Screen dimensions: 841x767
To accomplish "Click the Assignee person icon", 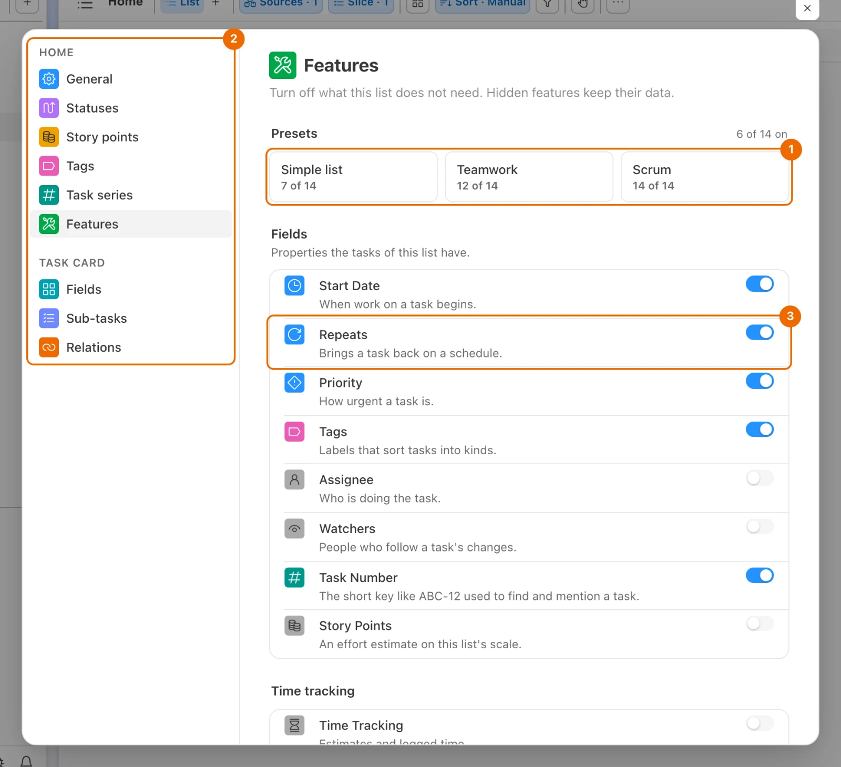I will tap(294, 479).
